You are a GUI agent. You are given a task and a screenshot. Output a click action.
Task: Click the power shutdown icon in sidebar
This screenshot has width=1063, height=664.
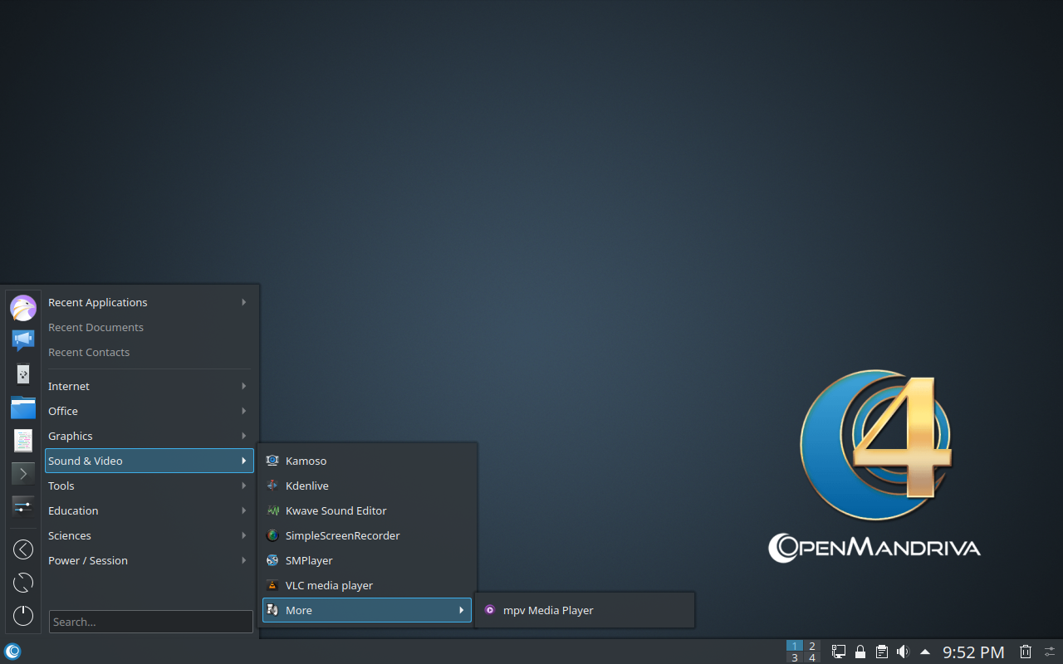[23, 616]
